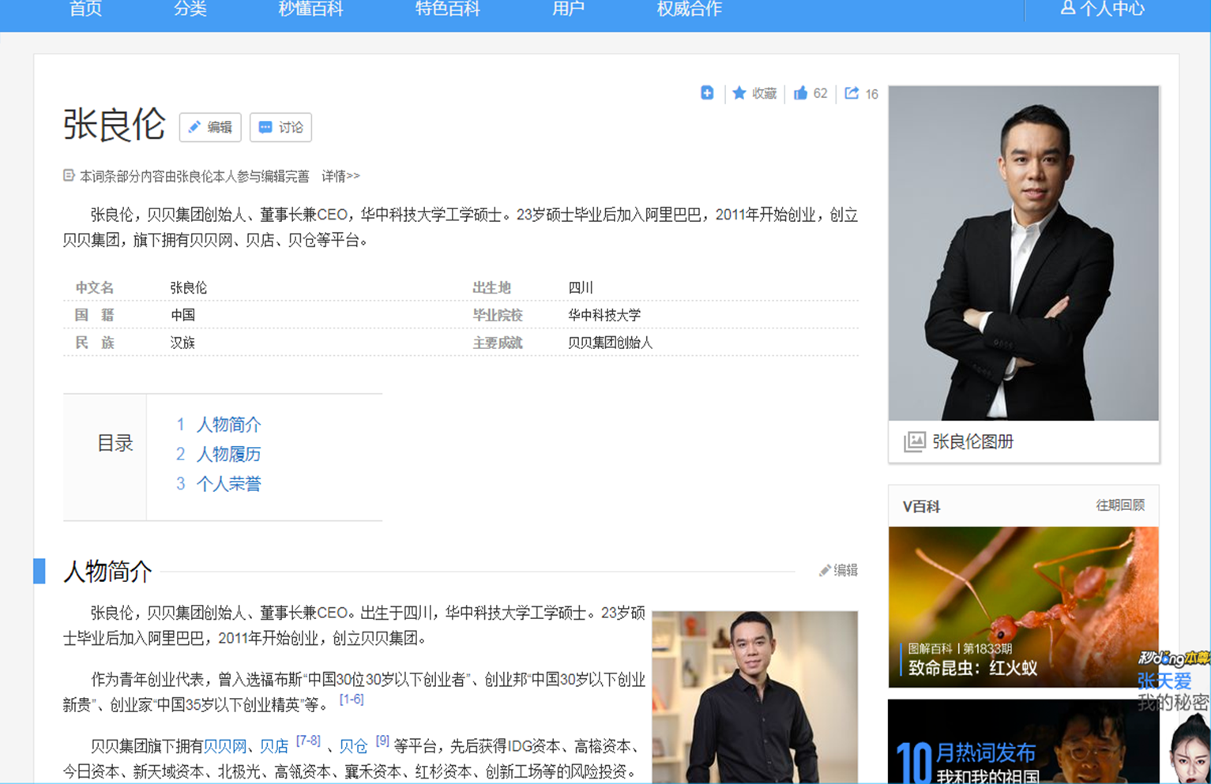Jump to 个人荣誉 in table of contents
The height and width of the screenshot is (784, 1211).
[228, 484]
